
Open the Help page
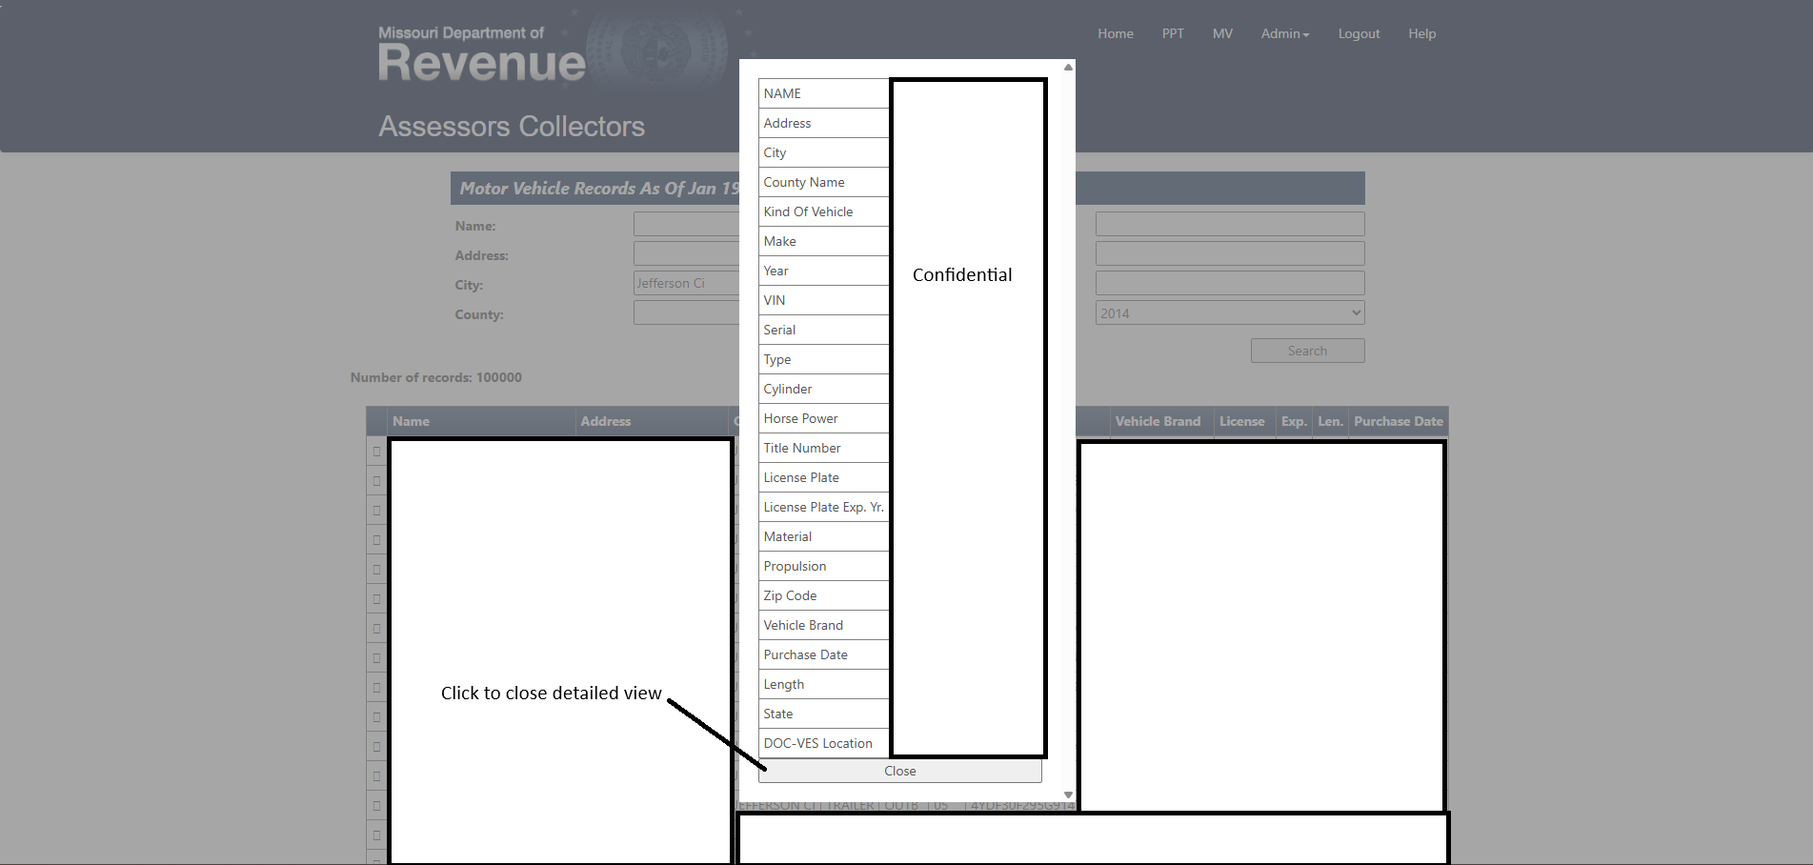[1421, 33]
